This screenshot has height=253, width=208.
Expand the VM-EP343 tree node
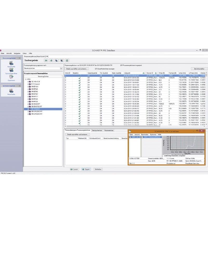point(28,89)
